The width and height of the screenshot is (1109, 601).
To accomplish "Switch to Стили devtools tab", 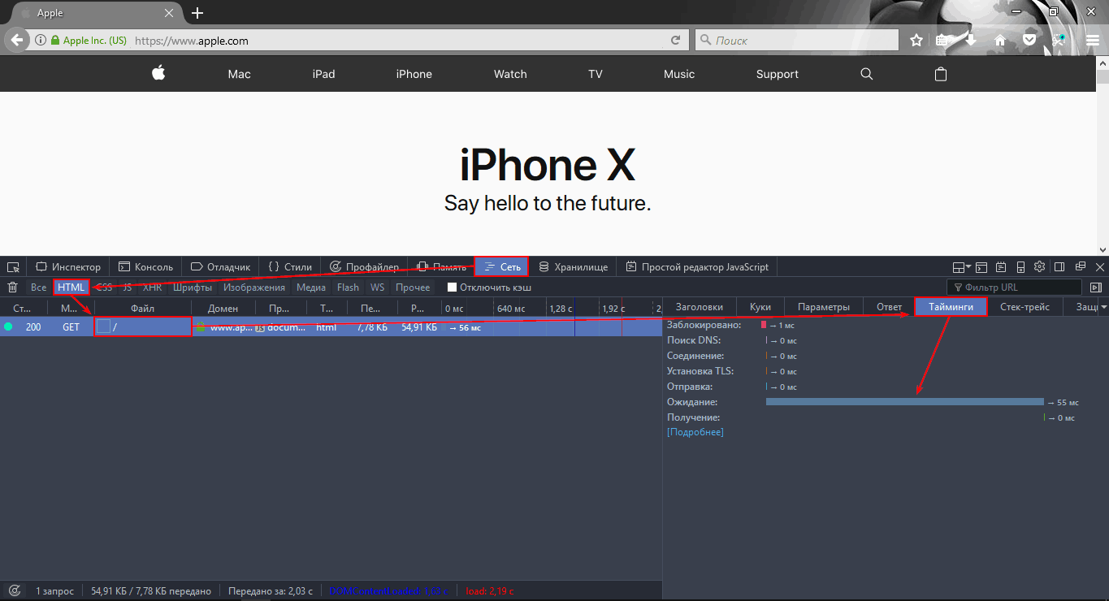I will pos(290,266).
